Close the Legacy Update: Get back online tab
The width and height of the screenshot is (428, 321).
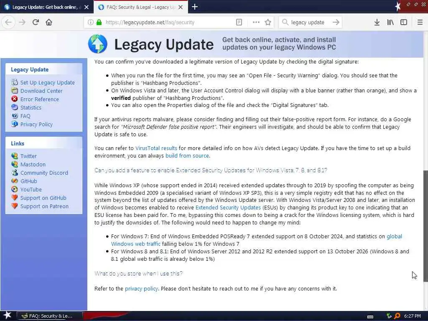pyautogui.click(x=87, y=7)
